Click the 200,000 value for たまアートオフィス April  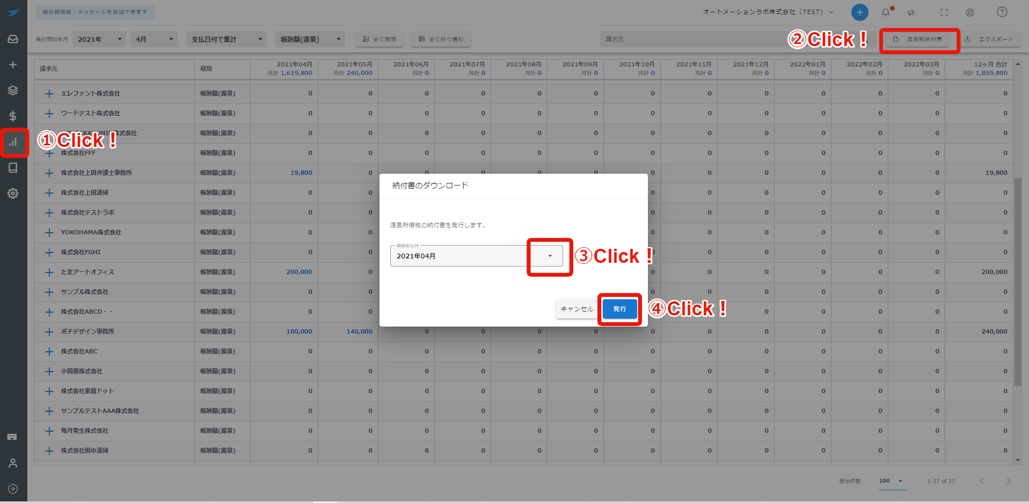[299, 272]
